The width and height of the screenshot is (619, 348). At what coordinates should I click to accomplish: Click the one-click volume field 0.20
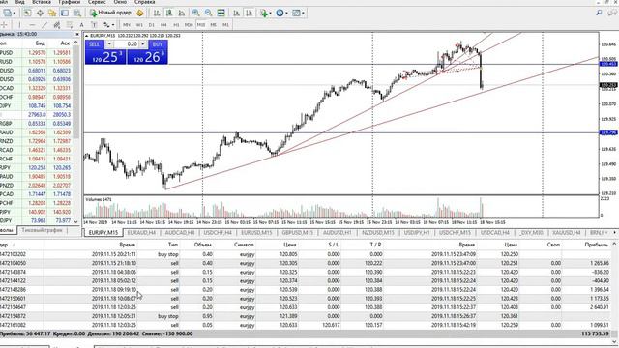click(127, 44)
